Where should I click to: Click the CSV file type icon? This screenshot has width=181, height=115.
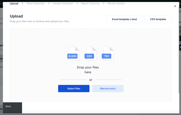[90, 54]
